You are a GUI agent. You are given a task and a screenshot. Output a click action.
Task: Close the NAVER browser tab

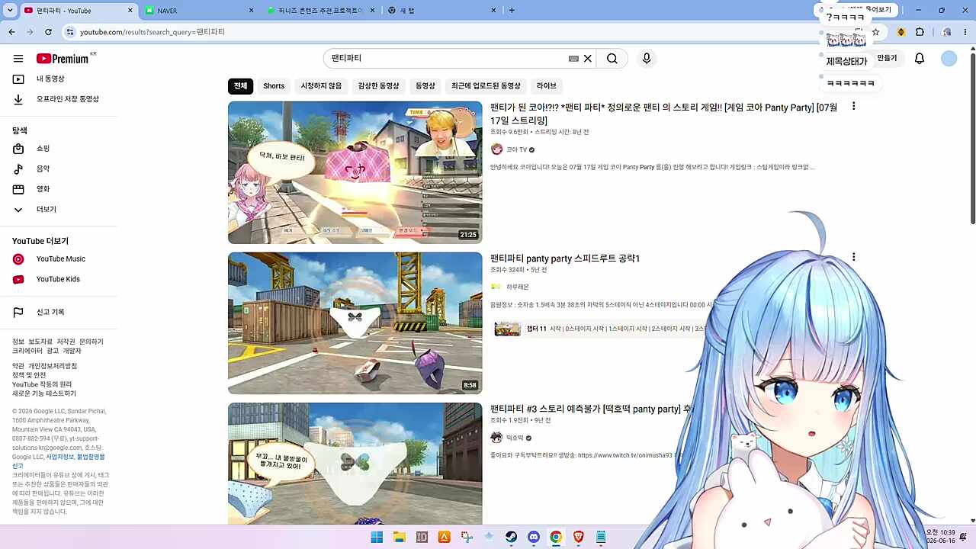(252, 11)
